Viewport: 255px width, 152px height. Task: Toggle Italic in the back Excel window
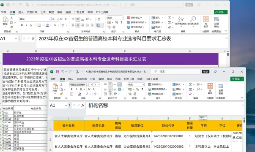(x=27, y=25)
